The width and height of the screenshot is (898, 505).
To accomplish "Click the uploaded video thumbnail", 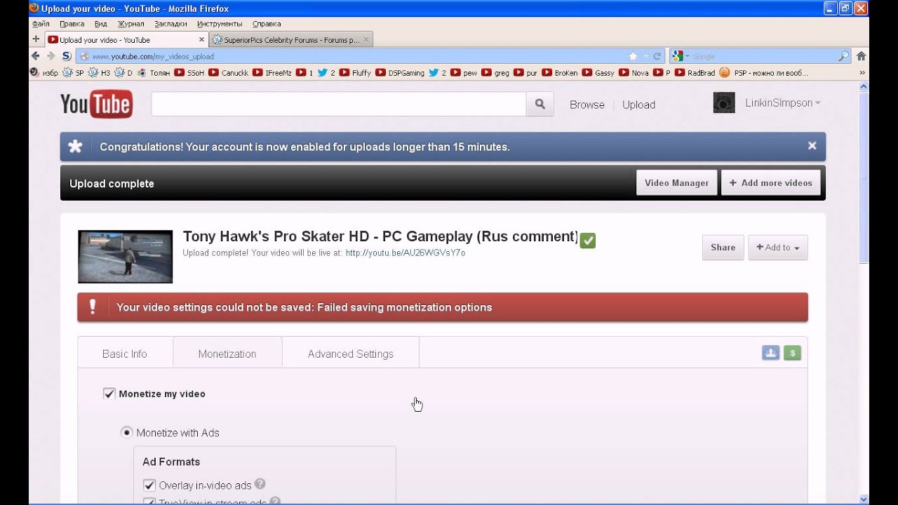I will (125, 257).
